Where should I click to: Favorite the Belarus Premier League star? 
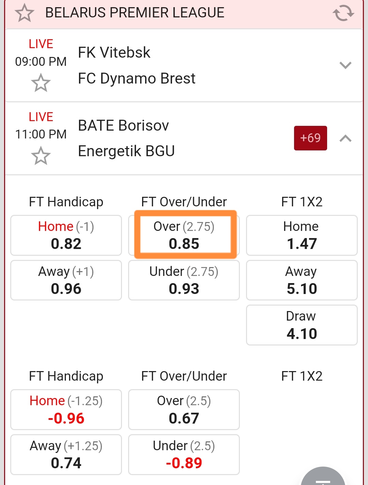[x=25, y=14]
